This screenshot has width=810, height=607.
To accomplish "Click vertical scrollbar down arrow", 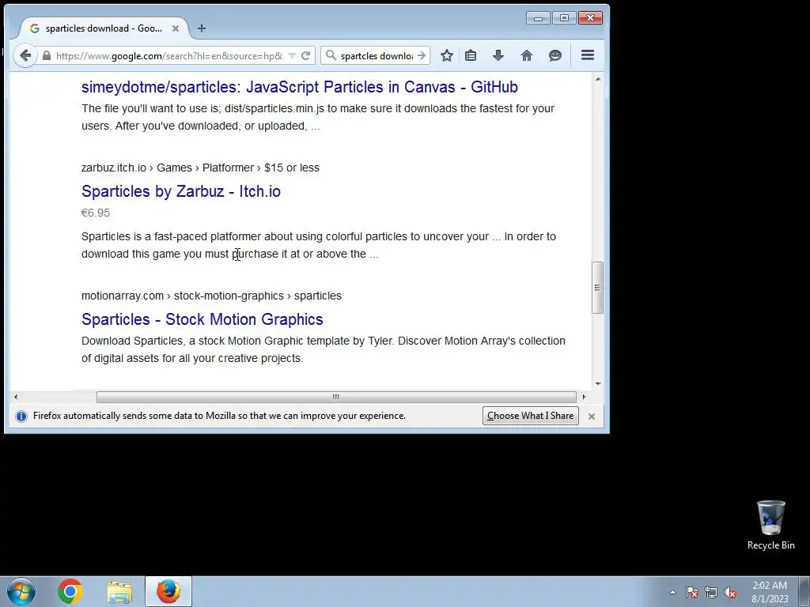I will point(598,383).
